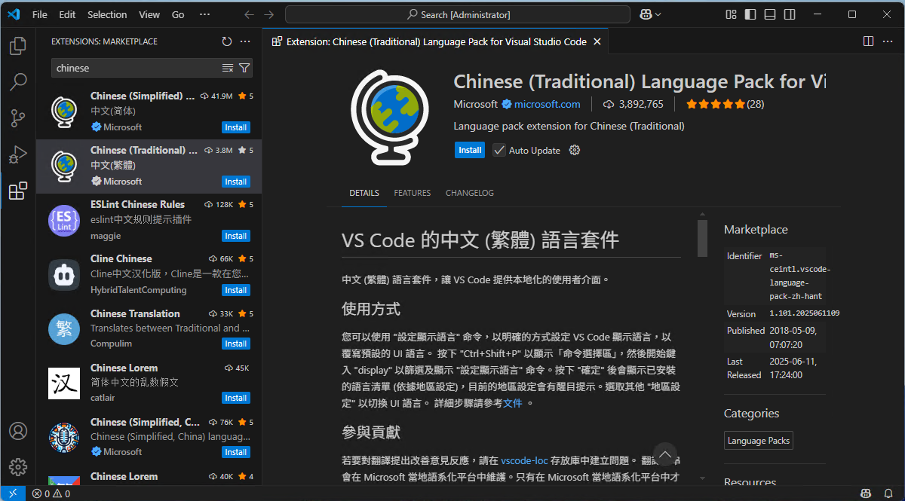The height and width of the screenshot is (501, 905).
Task: Toggle the primary side bar visibility
Action: [x=749, y=14]
